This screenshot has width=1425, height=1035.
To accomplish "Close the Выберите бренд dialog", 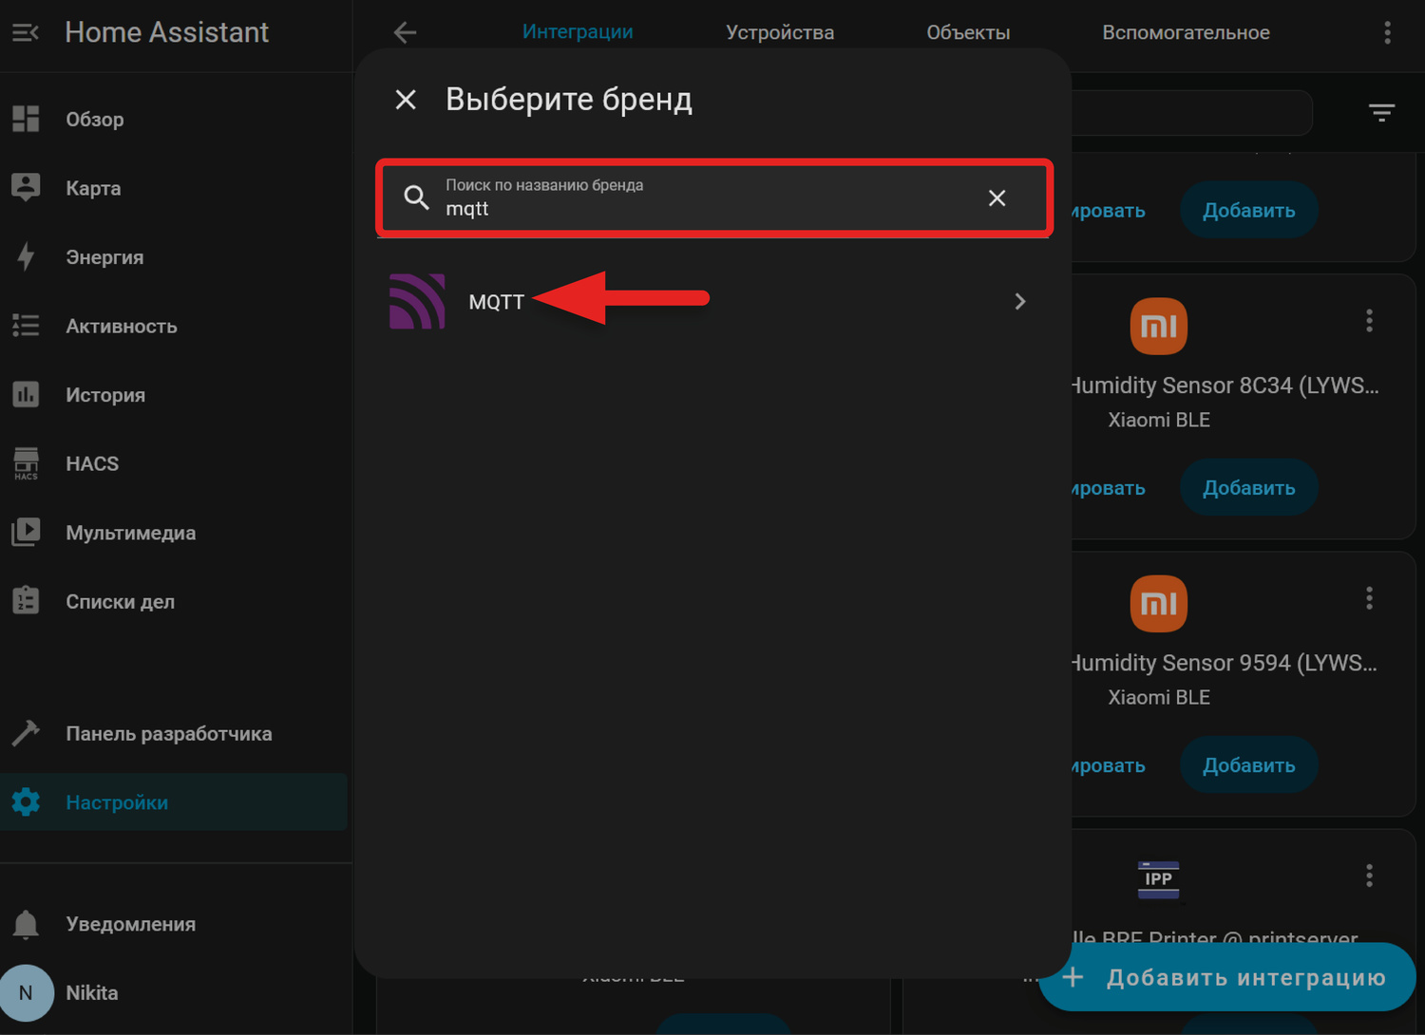I will 406,99.
